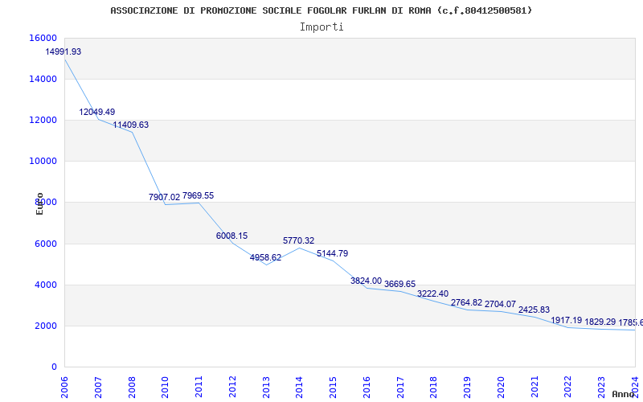Viewport: 643px width, 402px height.
Task: Click y-axis tick label 16000
Action: tap(43, 38)
